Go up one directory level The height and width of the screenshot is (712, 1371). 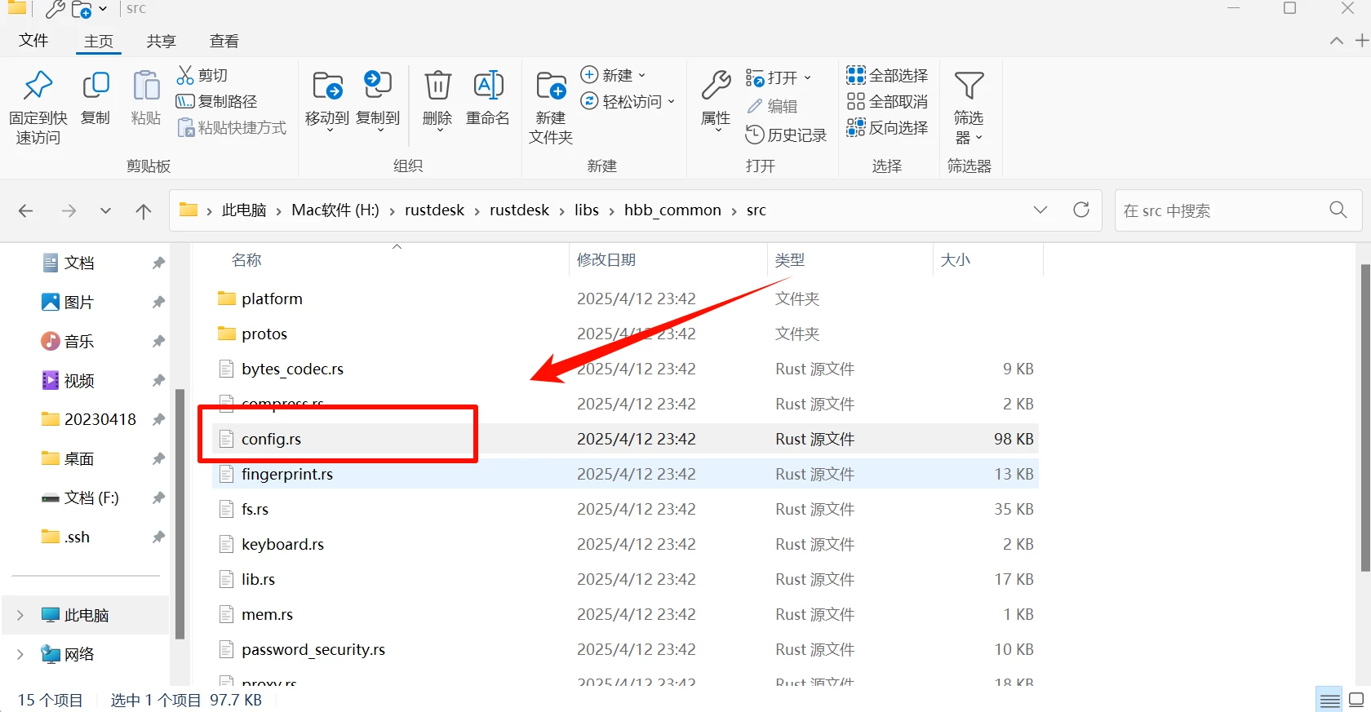click(x=144, y=211)
